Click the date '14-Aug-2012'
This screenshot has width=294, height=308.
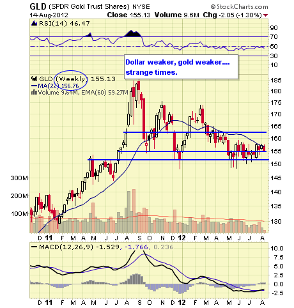(49, 15)
